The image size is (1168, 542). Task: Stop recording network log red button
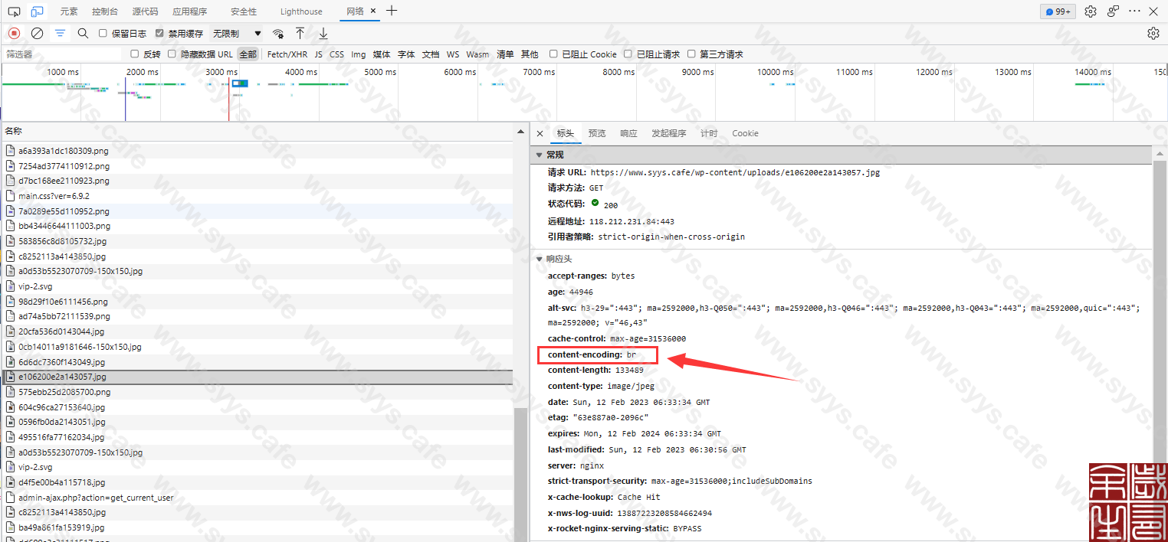[14, 33]
